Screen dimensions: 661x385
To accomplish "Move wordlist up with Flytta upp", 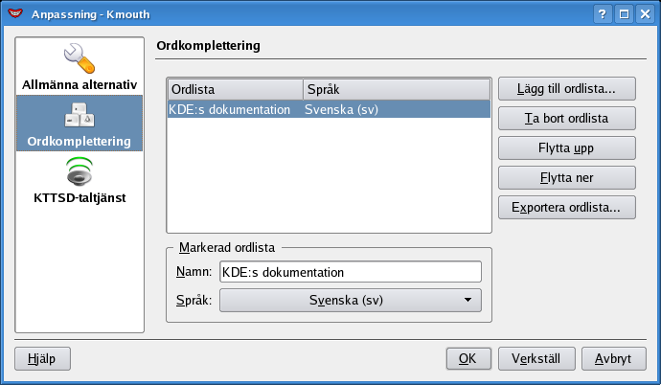I will 567,148.
